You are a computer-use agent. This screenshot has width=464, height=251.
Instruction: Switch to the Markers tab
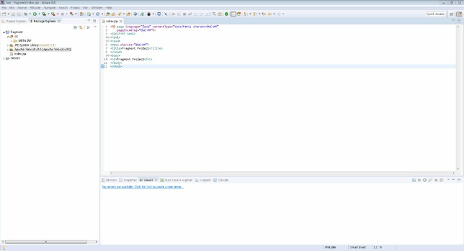click(x=109, y=180)
